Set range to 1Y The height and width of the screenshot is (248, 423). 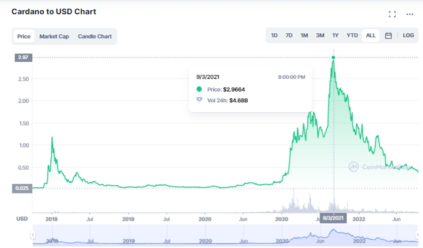coord(335,36)
